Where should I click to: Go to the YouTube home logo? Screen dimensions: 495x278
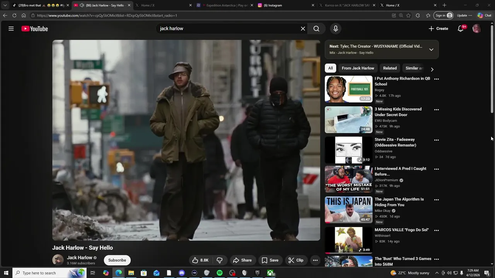[x=34, y=29]
